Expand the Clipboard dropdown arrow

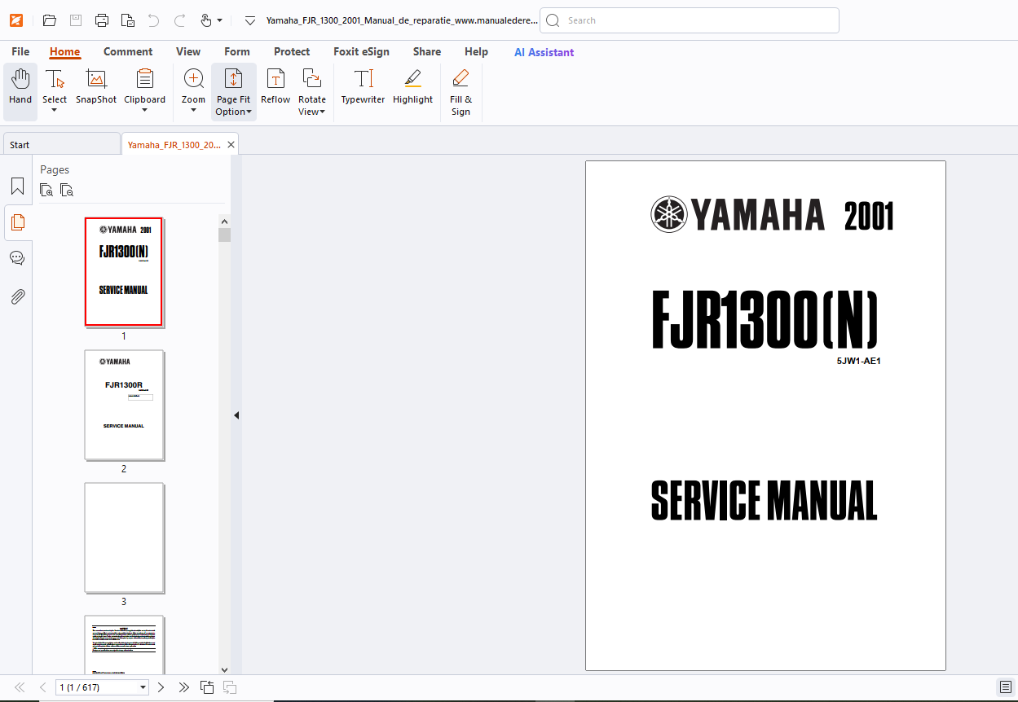(145, 110)
